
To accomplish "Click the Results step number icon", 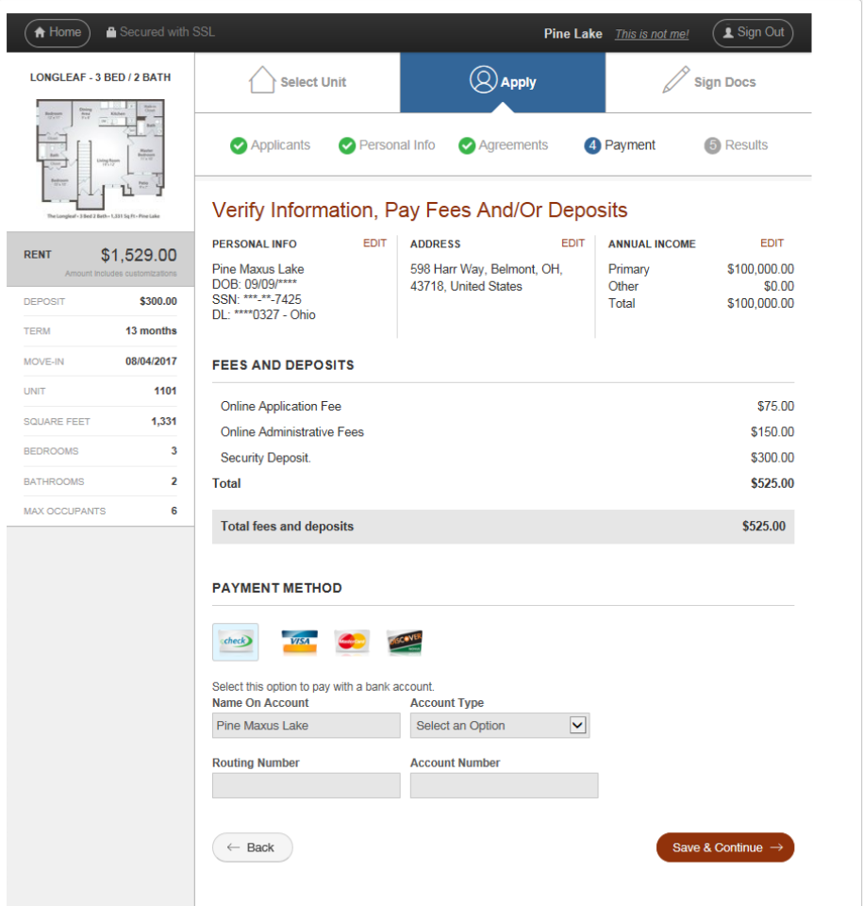I will (712, 145).
